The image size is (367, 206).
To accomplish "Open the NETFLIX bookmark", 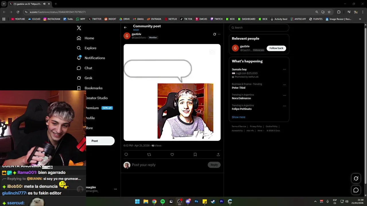I will pos(171,19).
